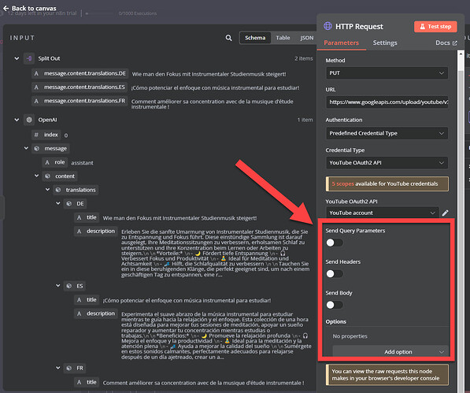Viewport: 470px width, 393px height.
Task: Click the message object cube icon
Action: (36, 148)
